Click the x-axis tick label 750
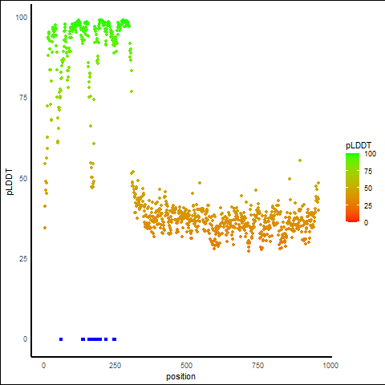 (257, 366)
